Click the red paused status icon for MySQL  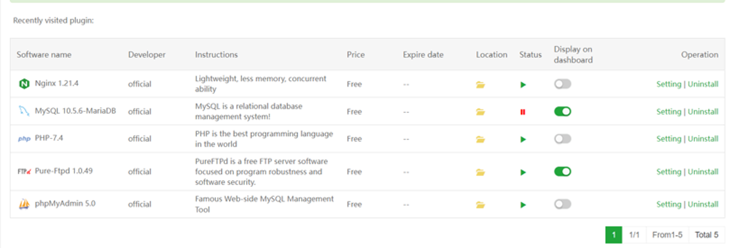[x=523, y=112]
